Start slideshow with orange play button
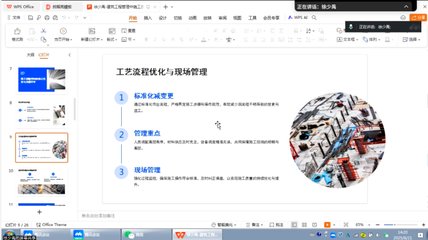The height and width of the screenshot is (240, 428). (327, 225)
